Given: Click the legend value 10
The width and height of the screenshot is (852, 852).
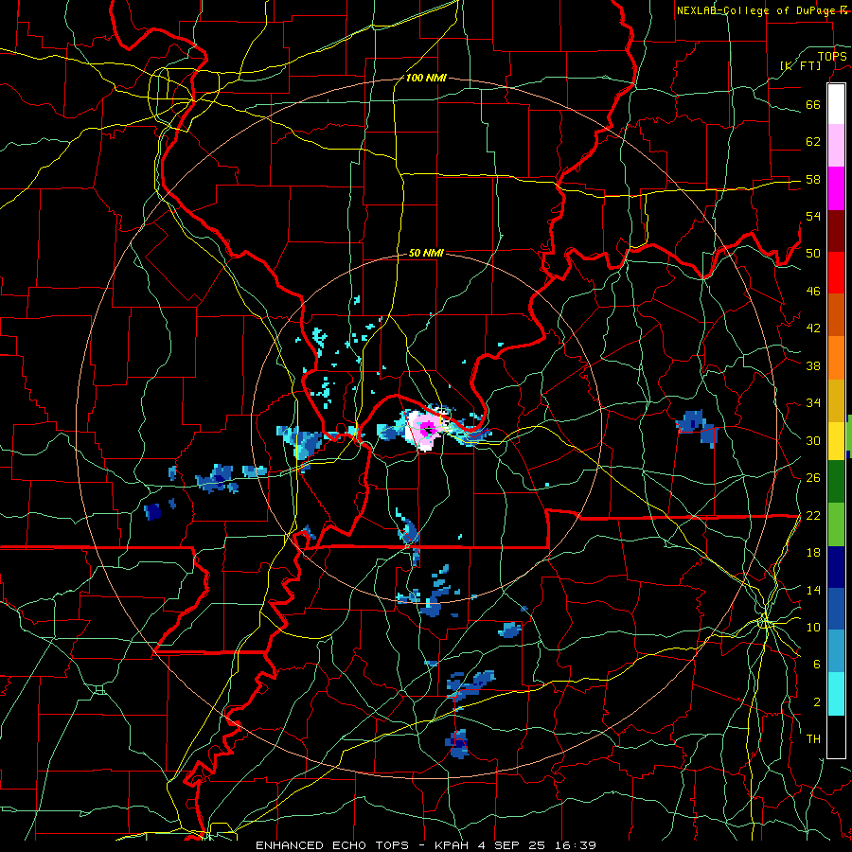Looking at the screenshot, I should click(813, 627).
